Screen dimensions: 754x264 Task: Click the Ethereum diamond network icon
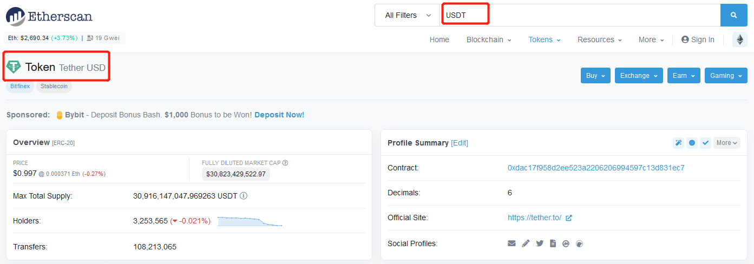pos(739,39)
